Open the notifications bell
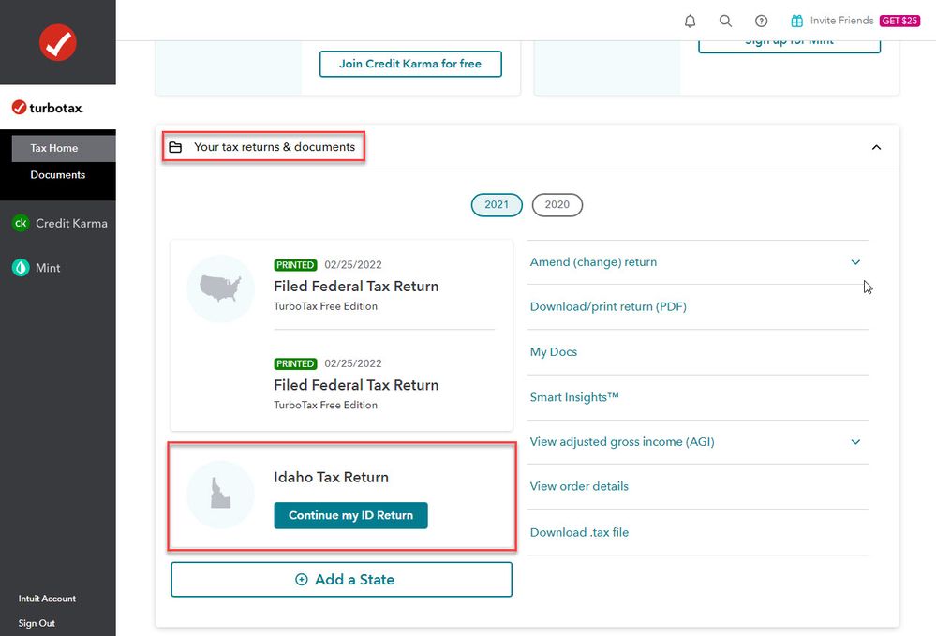The height and width of the screenshot is (636, 936). coord(690,21)
